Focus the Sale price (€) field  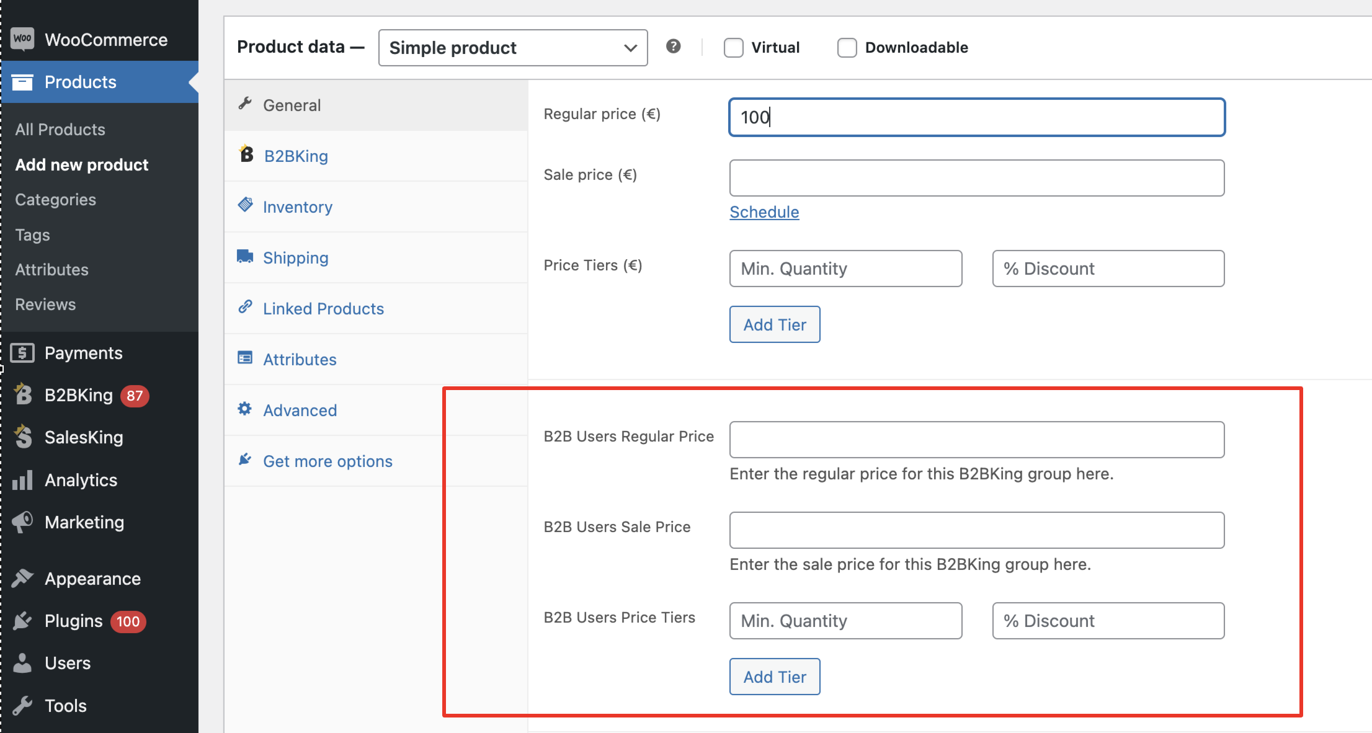pyautogui.click(x=977, y=178)
